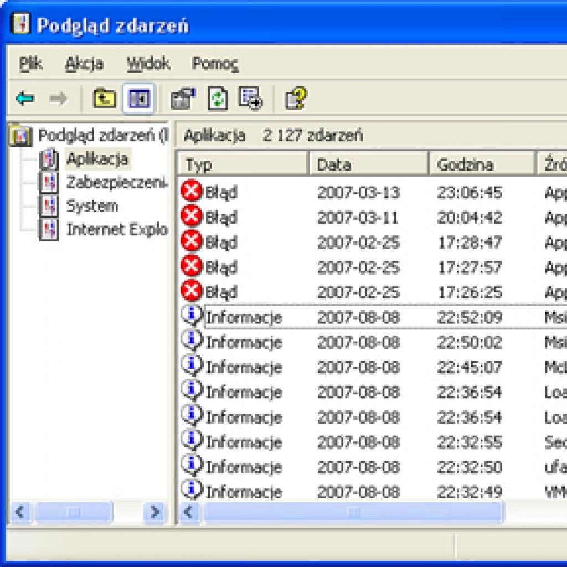The height and width of the screenshot is (567, 567).
Task: Sort events by the Data column header
Action: click(368, 164)
